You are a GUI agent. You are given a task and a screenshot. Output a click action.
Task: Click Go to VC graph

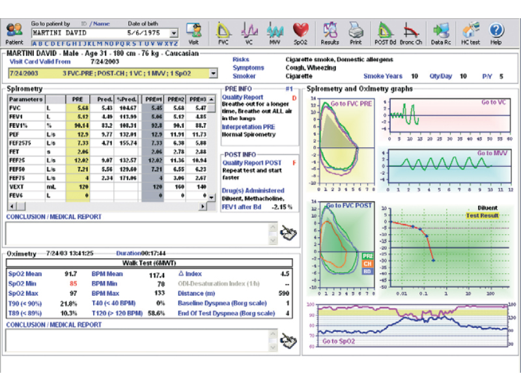(x=494, y=102)
